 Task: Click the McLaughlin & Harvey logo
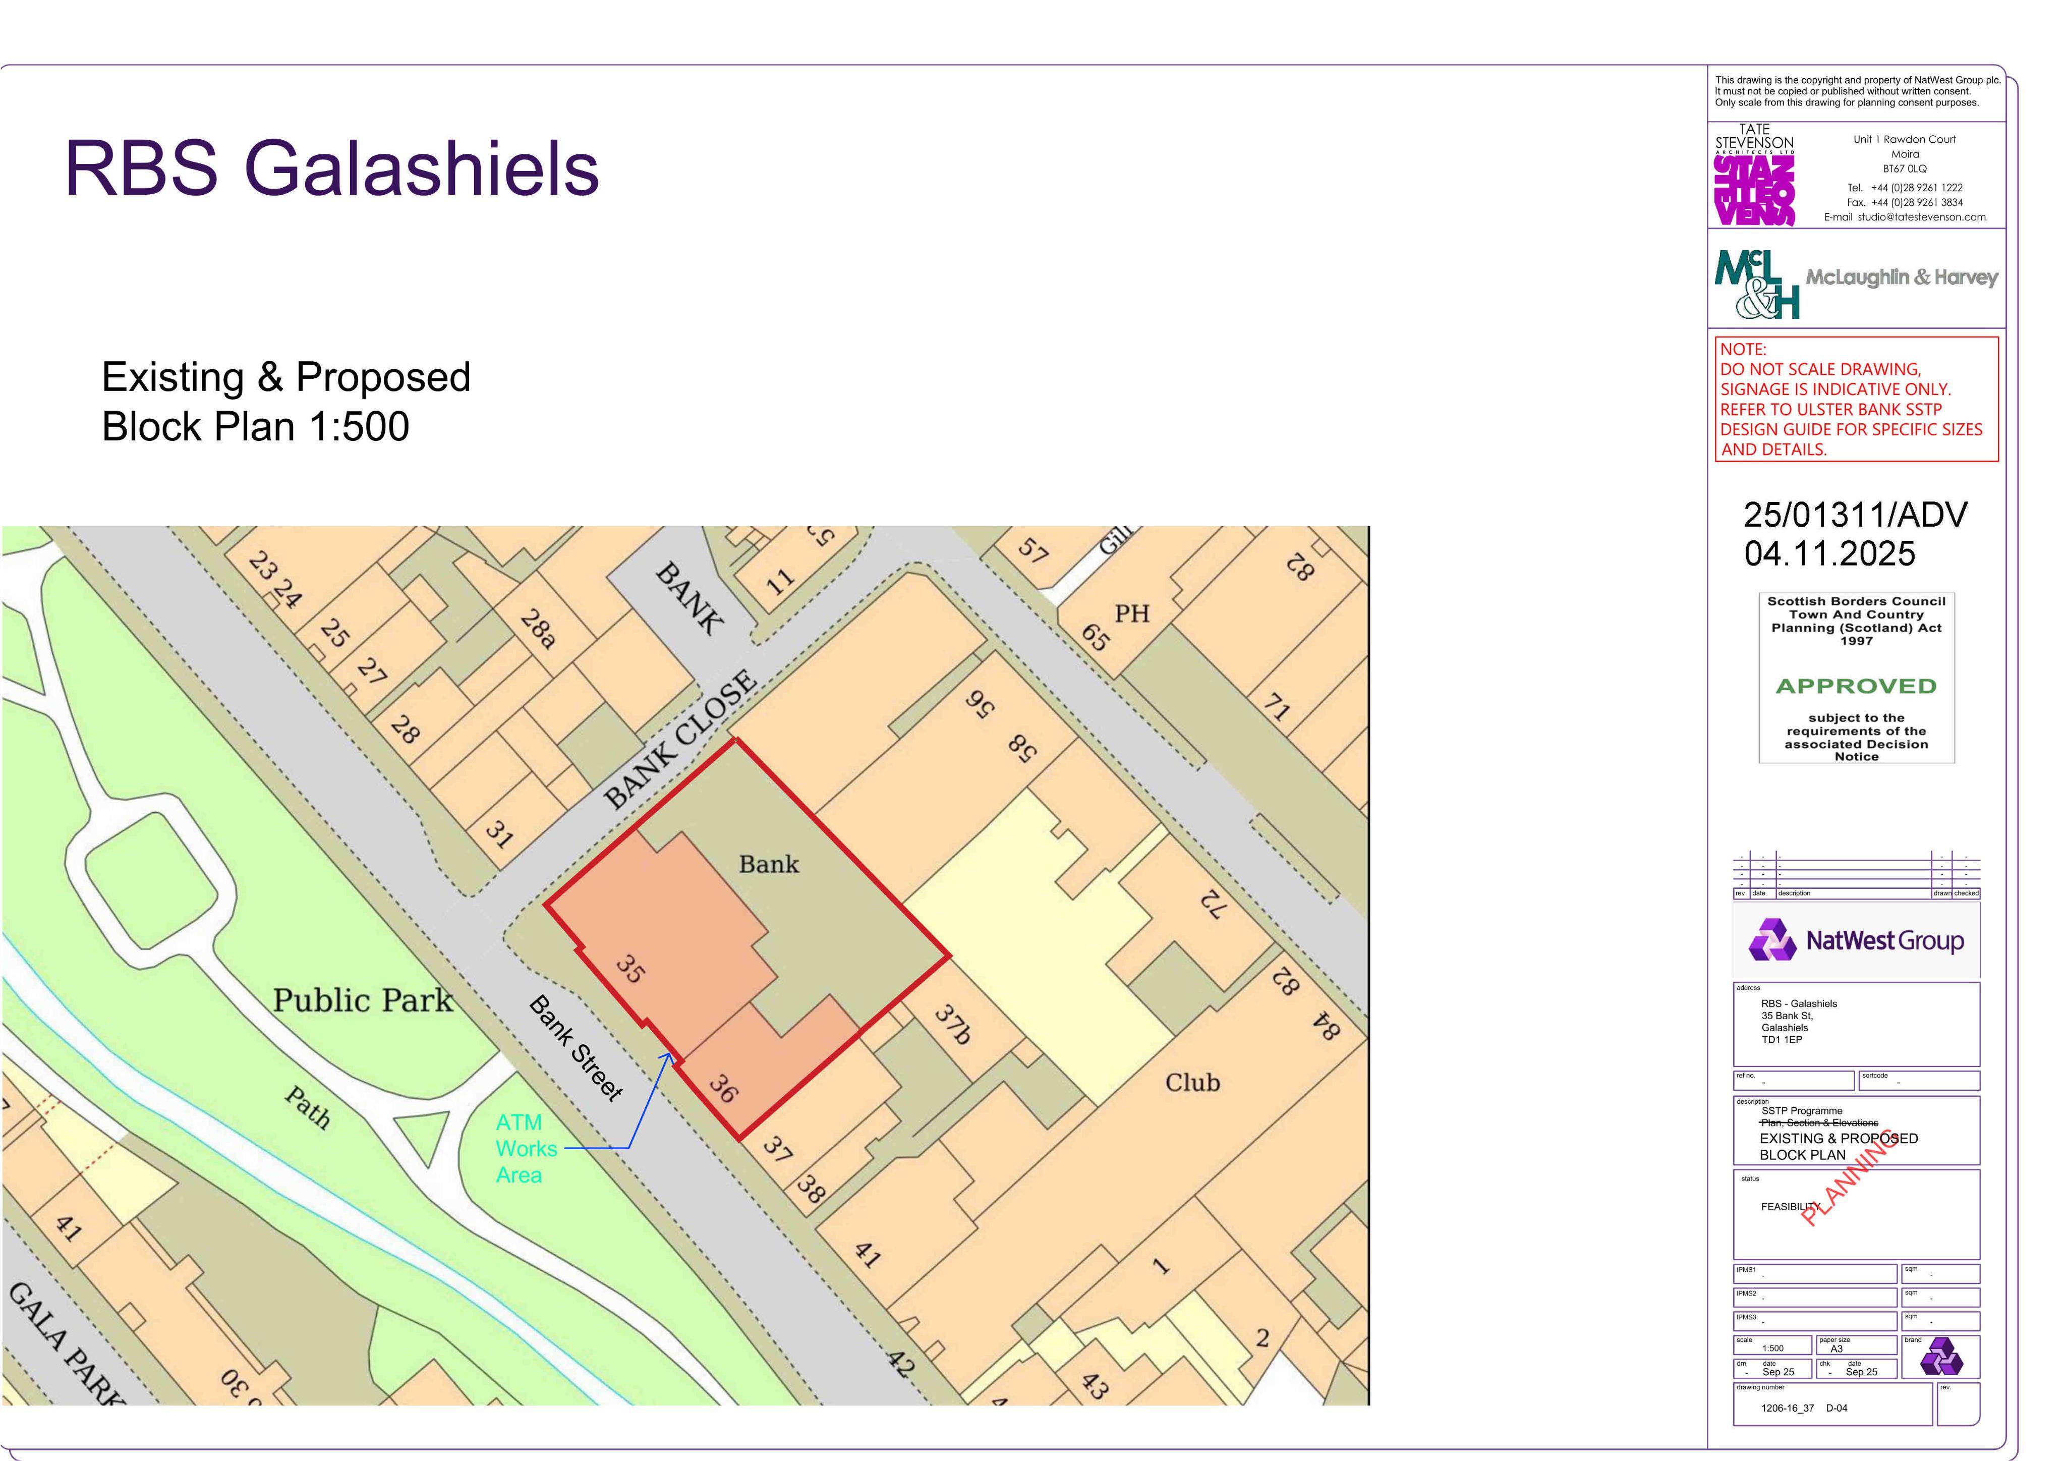(1856, 284)
